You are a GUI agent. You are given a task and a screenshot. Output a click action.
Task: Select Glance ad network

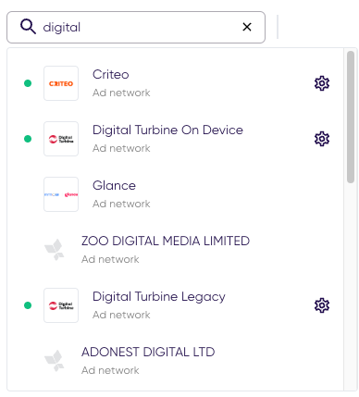tap(175, 194)
